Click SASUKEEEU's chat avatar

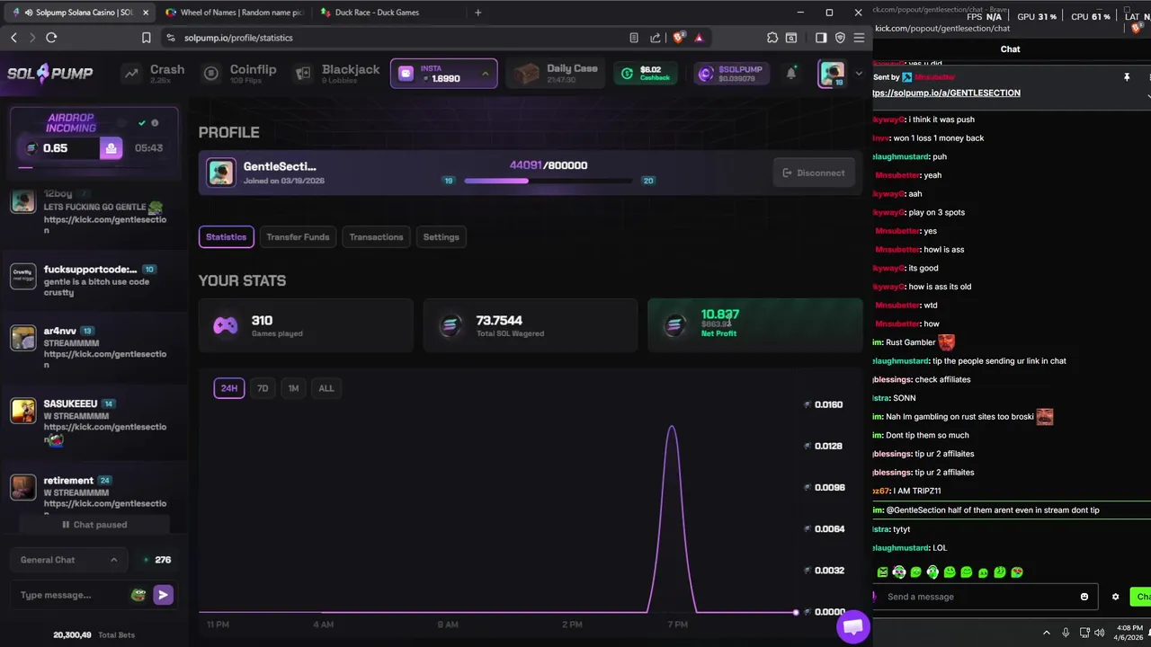point(23,411)
